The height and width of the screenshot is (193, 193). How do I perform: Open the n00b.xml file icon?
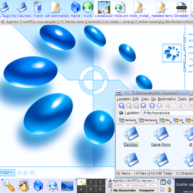[121, 9]
